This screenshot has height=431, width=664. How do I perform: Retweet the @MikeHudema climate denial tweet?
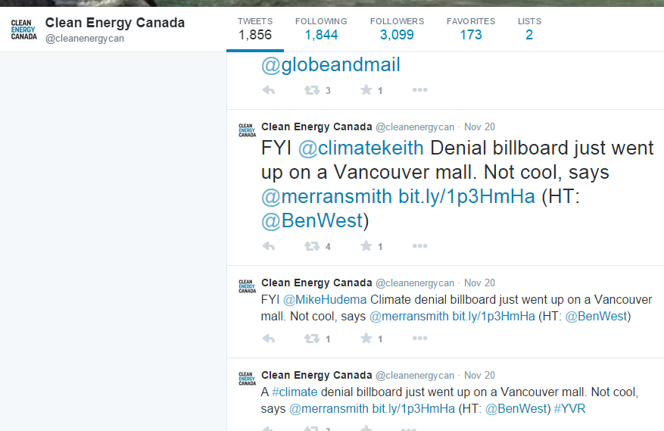pos(311,339)
